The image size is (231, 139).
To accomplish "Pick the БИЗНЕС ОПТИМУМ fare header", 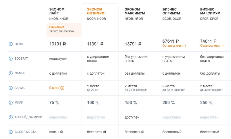I will 171,11.
